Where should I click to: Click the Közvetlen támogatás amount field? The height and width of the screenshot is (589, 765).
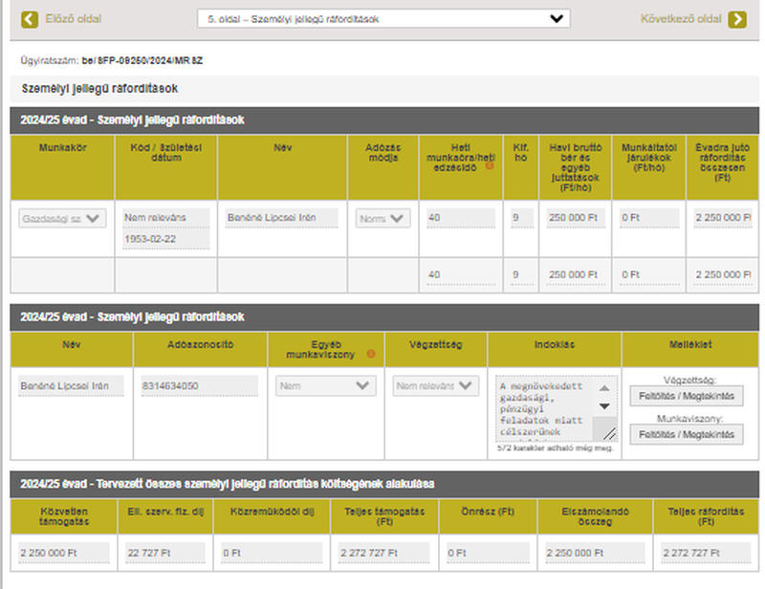(62, 552)
